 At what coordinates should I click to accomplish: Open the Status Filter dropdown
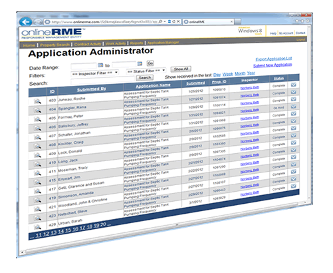tap(146, 71)
